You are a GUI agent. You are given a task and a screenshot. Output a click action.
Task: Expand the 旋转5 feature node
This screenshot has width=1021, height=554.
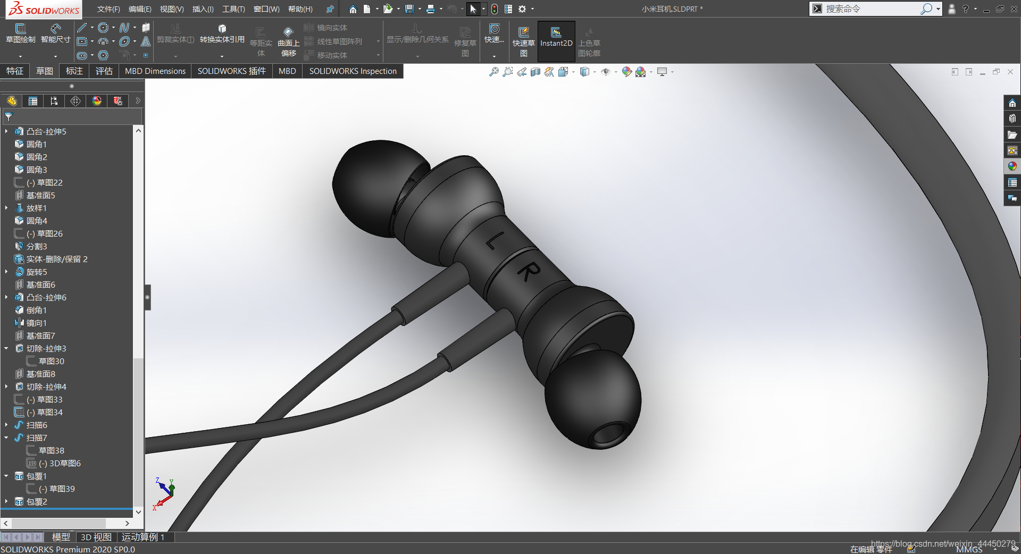click(6, 272)
